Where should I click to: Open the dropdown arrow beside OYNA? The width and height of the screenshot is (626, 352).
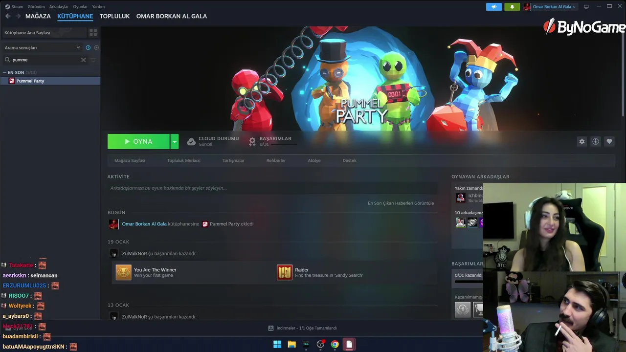(x=175, y=141)
